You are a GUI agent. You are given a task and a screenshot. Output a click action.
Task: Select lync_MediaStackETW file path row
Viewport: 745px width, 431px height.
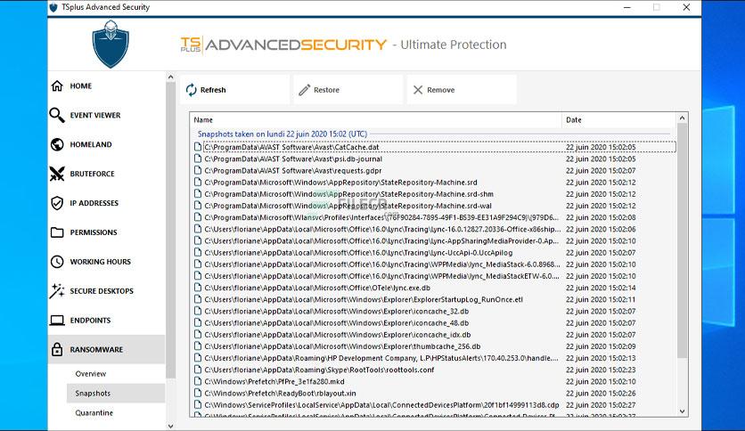381,276
